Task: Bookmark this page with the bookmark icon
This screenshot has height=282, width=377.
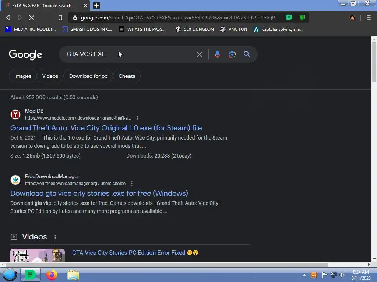Action: (x=60, y=18)
